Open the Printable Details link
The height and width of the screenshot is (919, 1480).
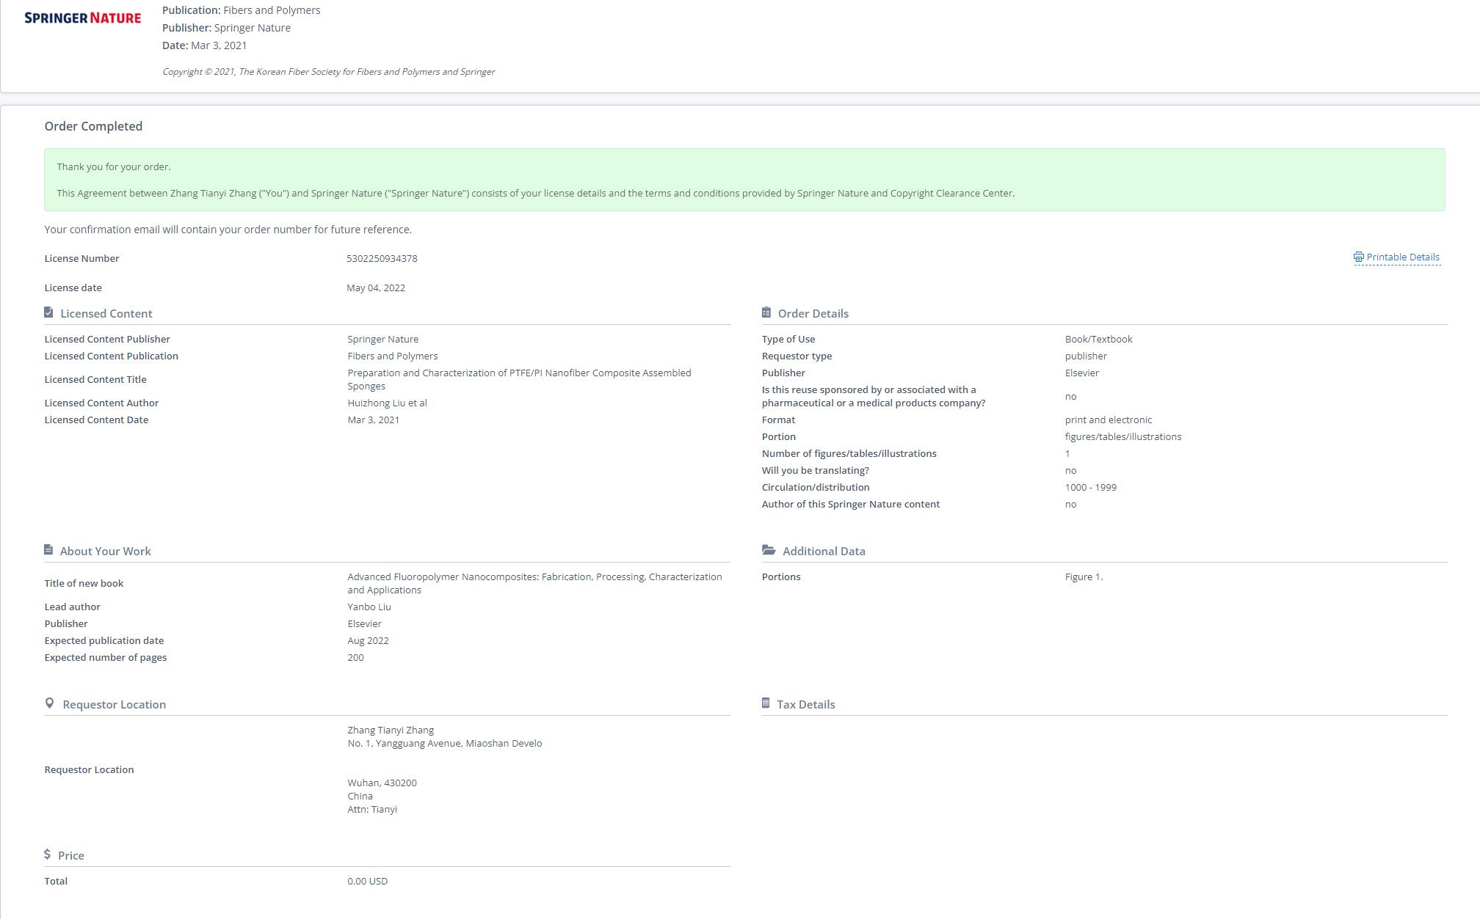1402,257
